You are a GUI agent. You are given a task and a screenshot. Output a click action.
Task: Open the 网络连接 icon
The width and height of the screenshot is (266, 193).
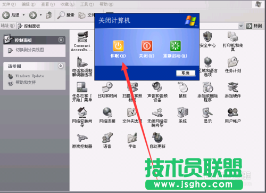(107, 115)
